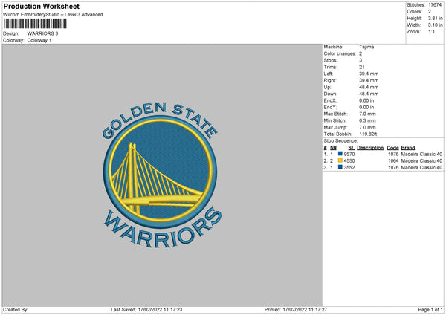Click the Zoom value 1:1
Image resolution: width=446 pixels, height=315 pixels.
click(431, 32)
